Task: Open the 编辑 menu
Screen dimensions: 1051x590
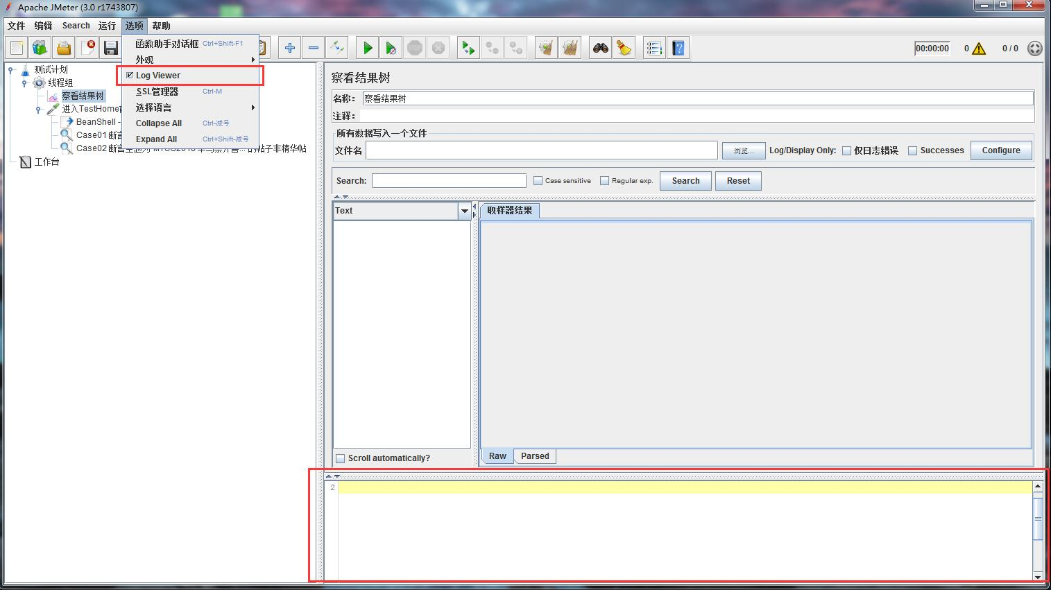Action: 43,26
